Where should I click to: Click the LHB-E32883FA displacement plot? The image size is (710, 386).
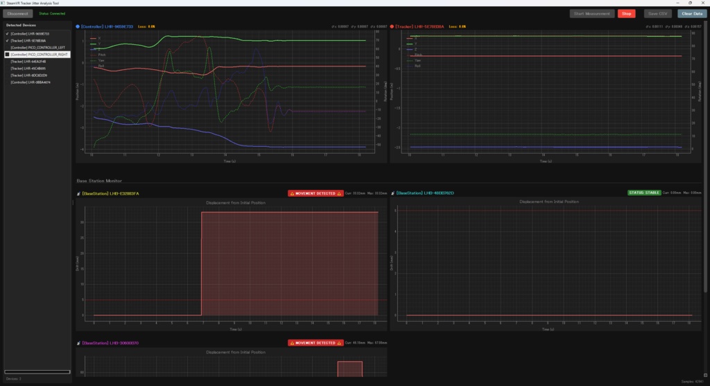pos(236,263)
